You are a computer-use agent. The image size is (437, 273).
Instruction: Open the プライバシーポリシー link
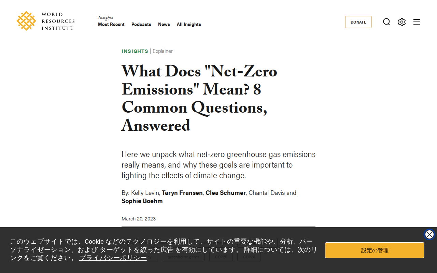click(x=113, y=258)
